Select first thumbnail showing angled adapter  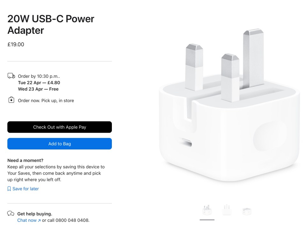(x=207, y=210)
